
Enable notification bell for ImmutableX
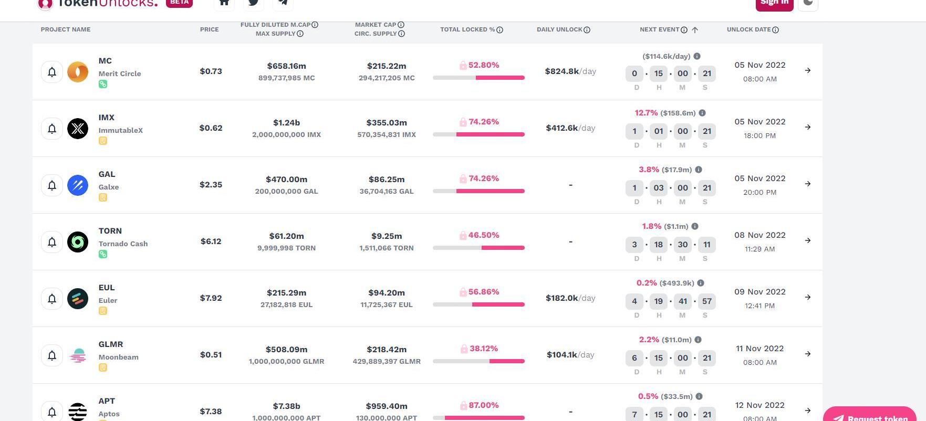coord(52,129)
